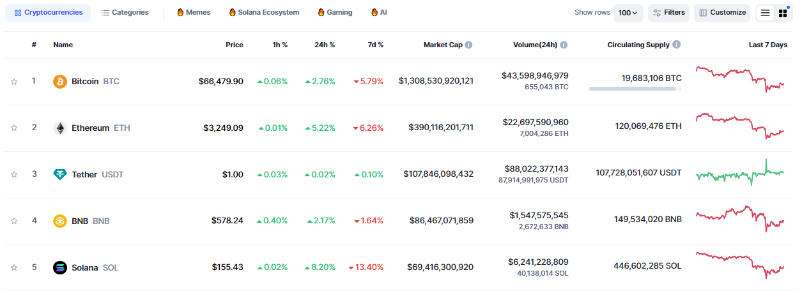The image size is (802, 291).
Task: Sort by the Name column header
Action: click(x=63, y=45)
